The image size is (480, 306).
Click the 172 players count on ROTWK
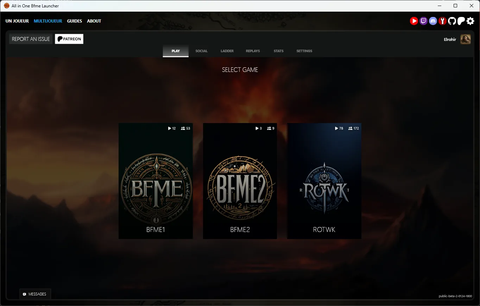pyautogui.click(x=356, y=128)
